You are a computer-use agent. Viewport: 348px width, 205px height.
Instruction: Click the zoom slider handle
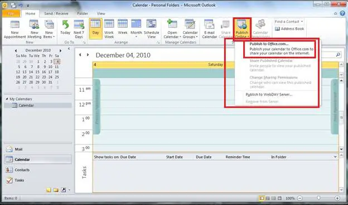pos(318,198)
